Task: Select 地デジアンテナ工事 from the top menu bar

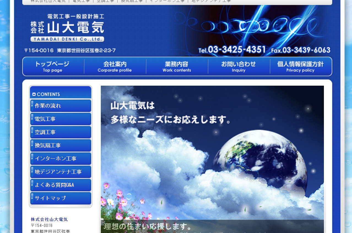Action: [x=211, y=1]
